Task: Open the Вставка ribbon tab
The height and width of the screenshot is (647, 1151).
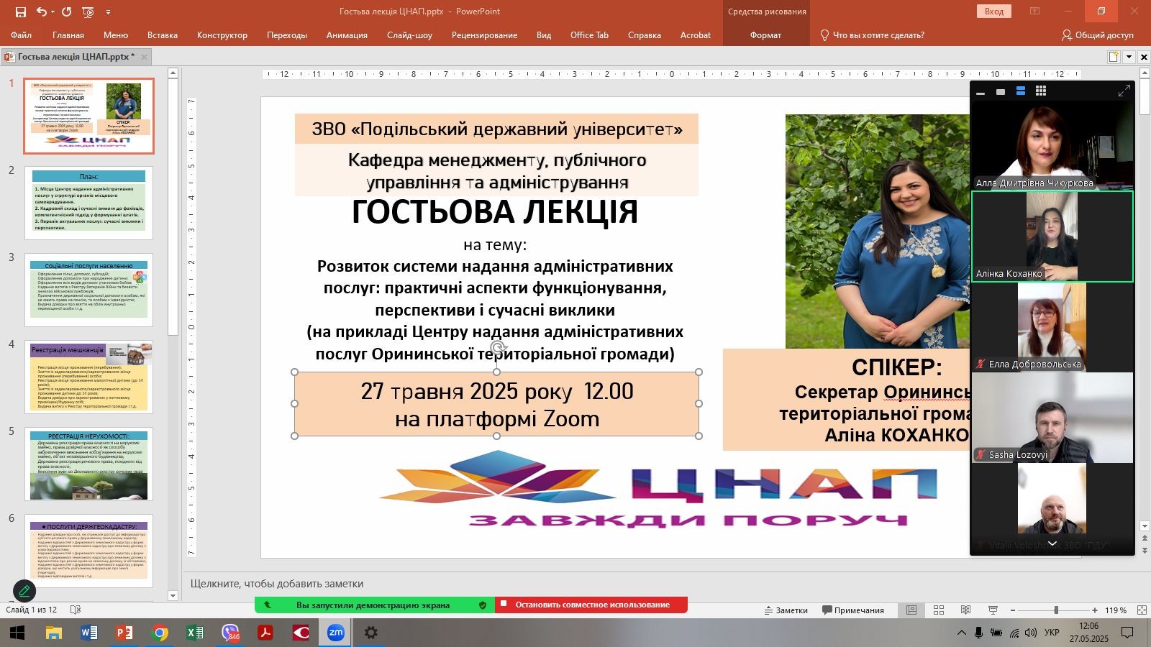Action: pyautogui.click(x=162, y=35)
